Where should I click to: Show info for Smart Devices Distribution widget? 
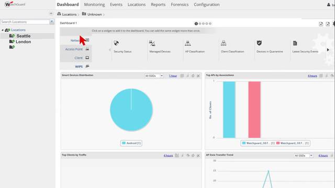(187, 76)
